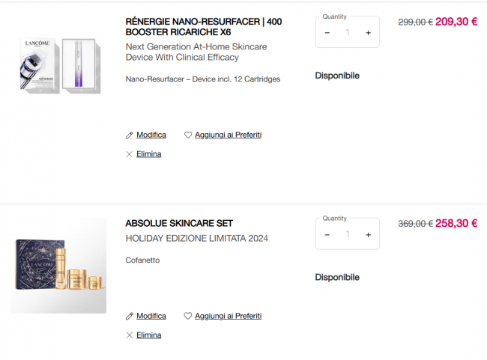
Task: Remove Absolue Skincare Set via Elimina link
Action: (148, 335)
